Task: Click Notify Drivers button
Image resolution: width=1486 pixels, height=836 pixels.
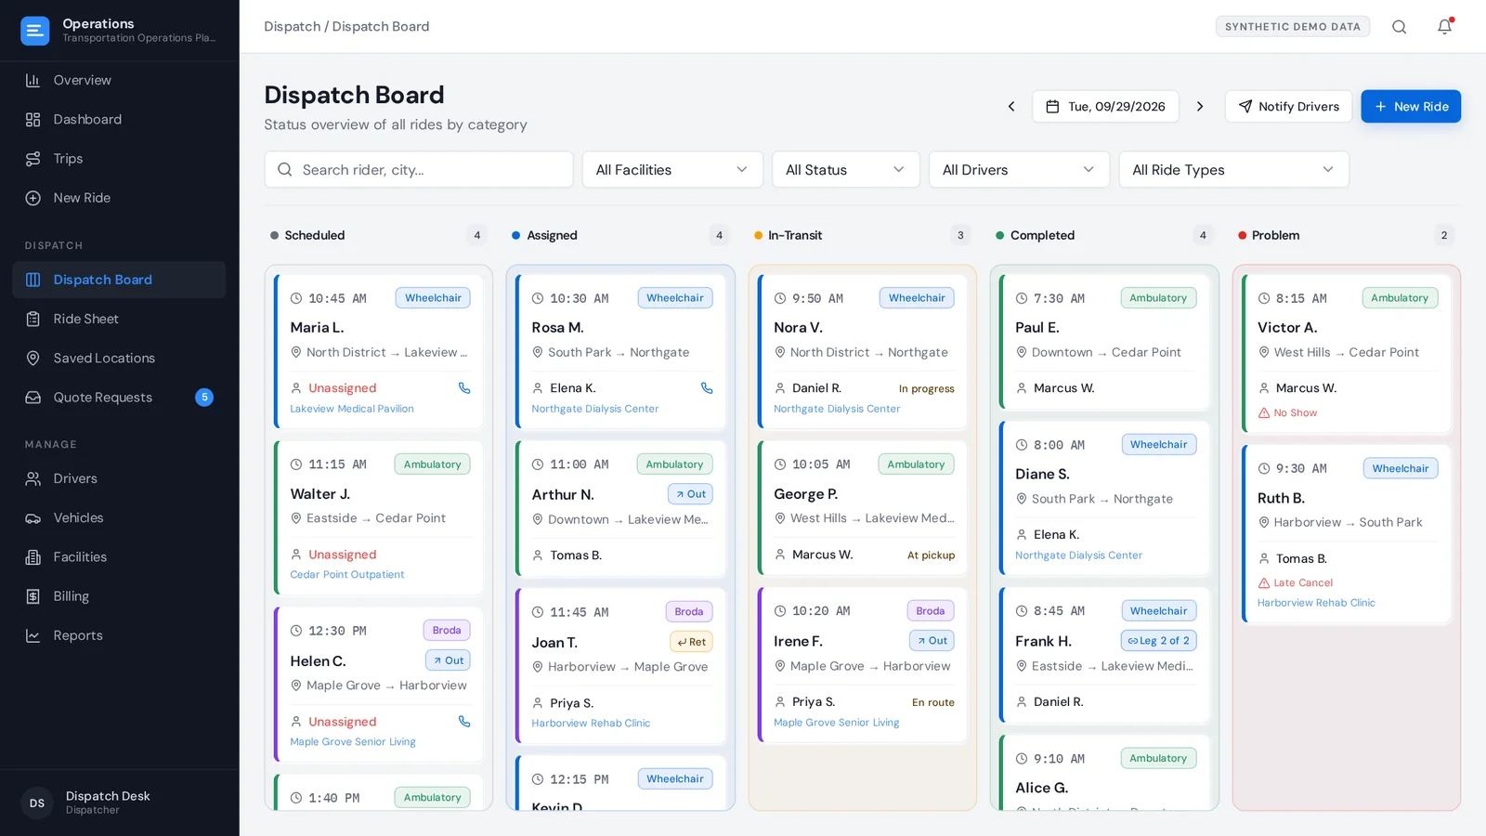Action: coord(1287,107)
